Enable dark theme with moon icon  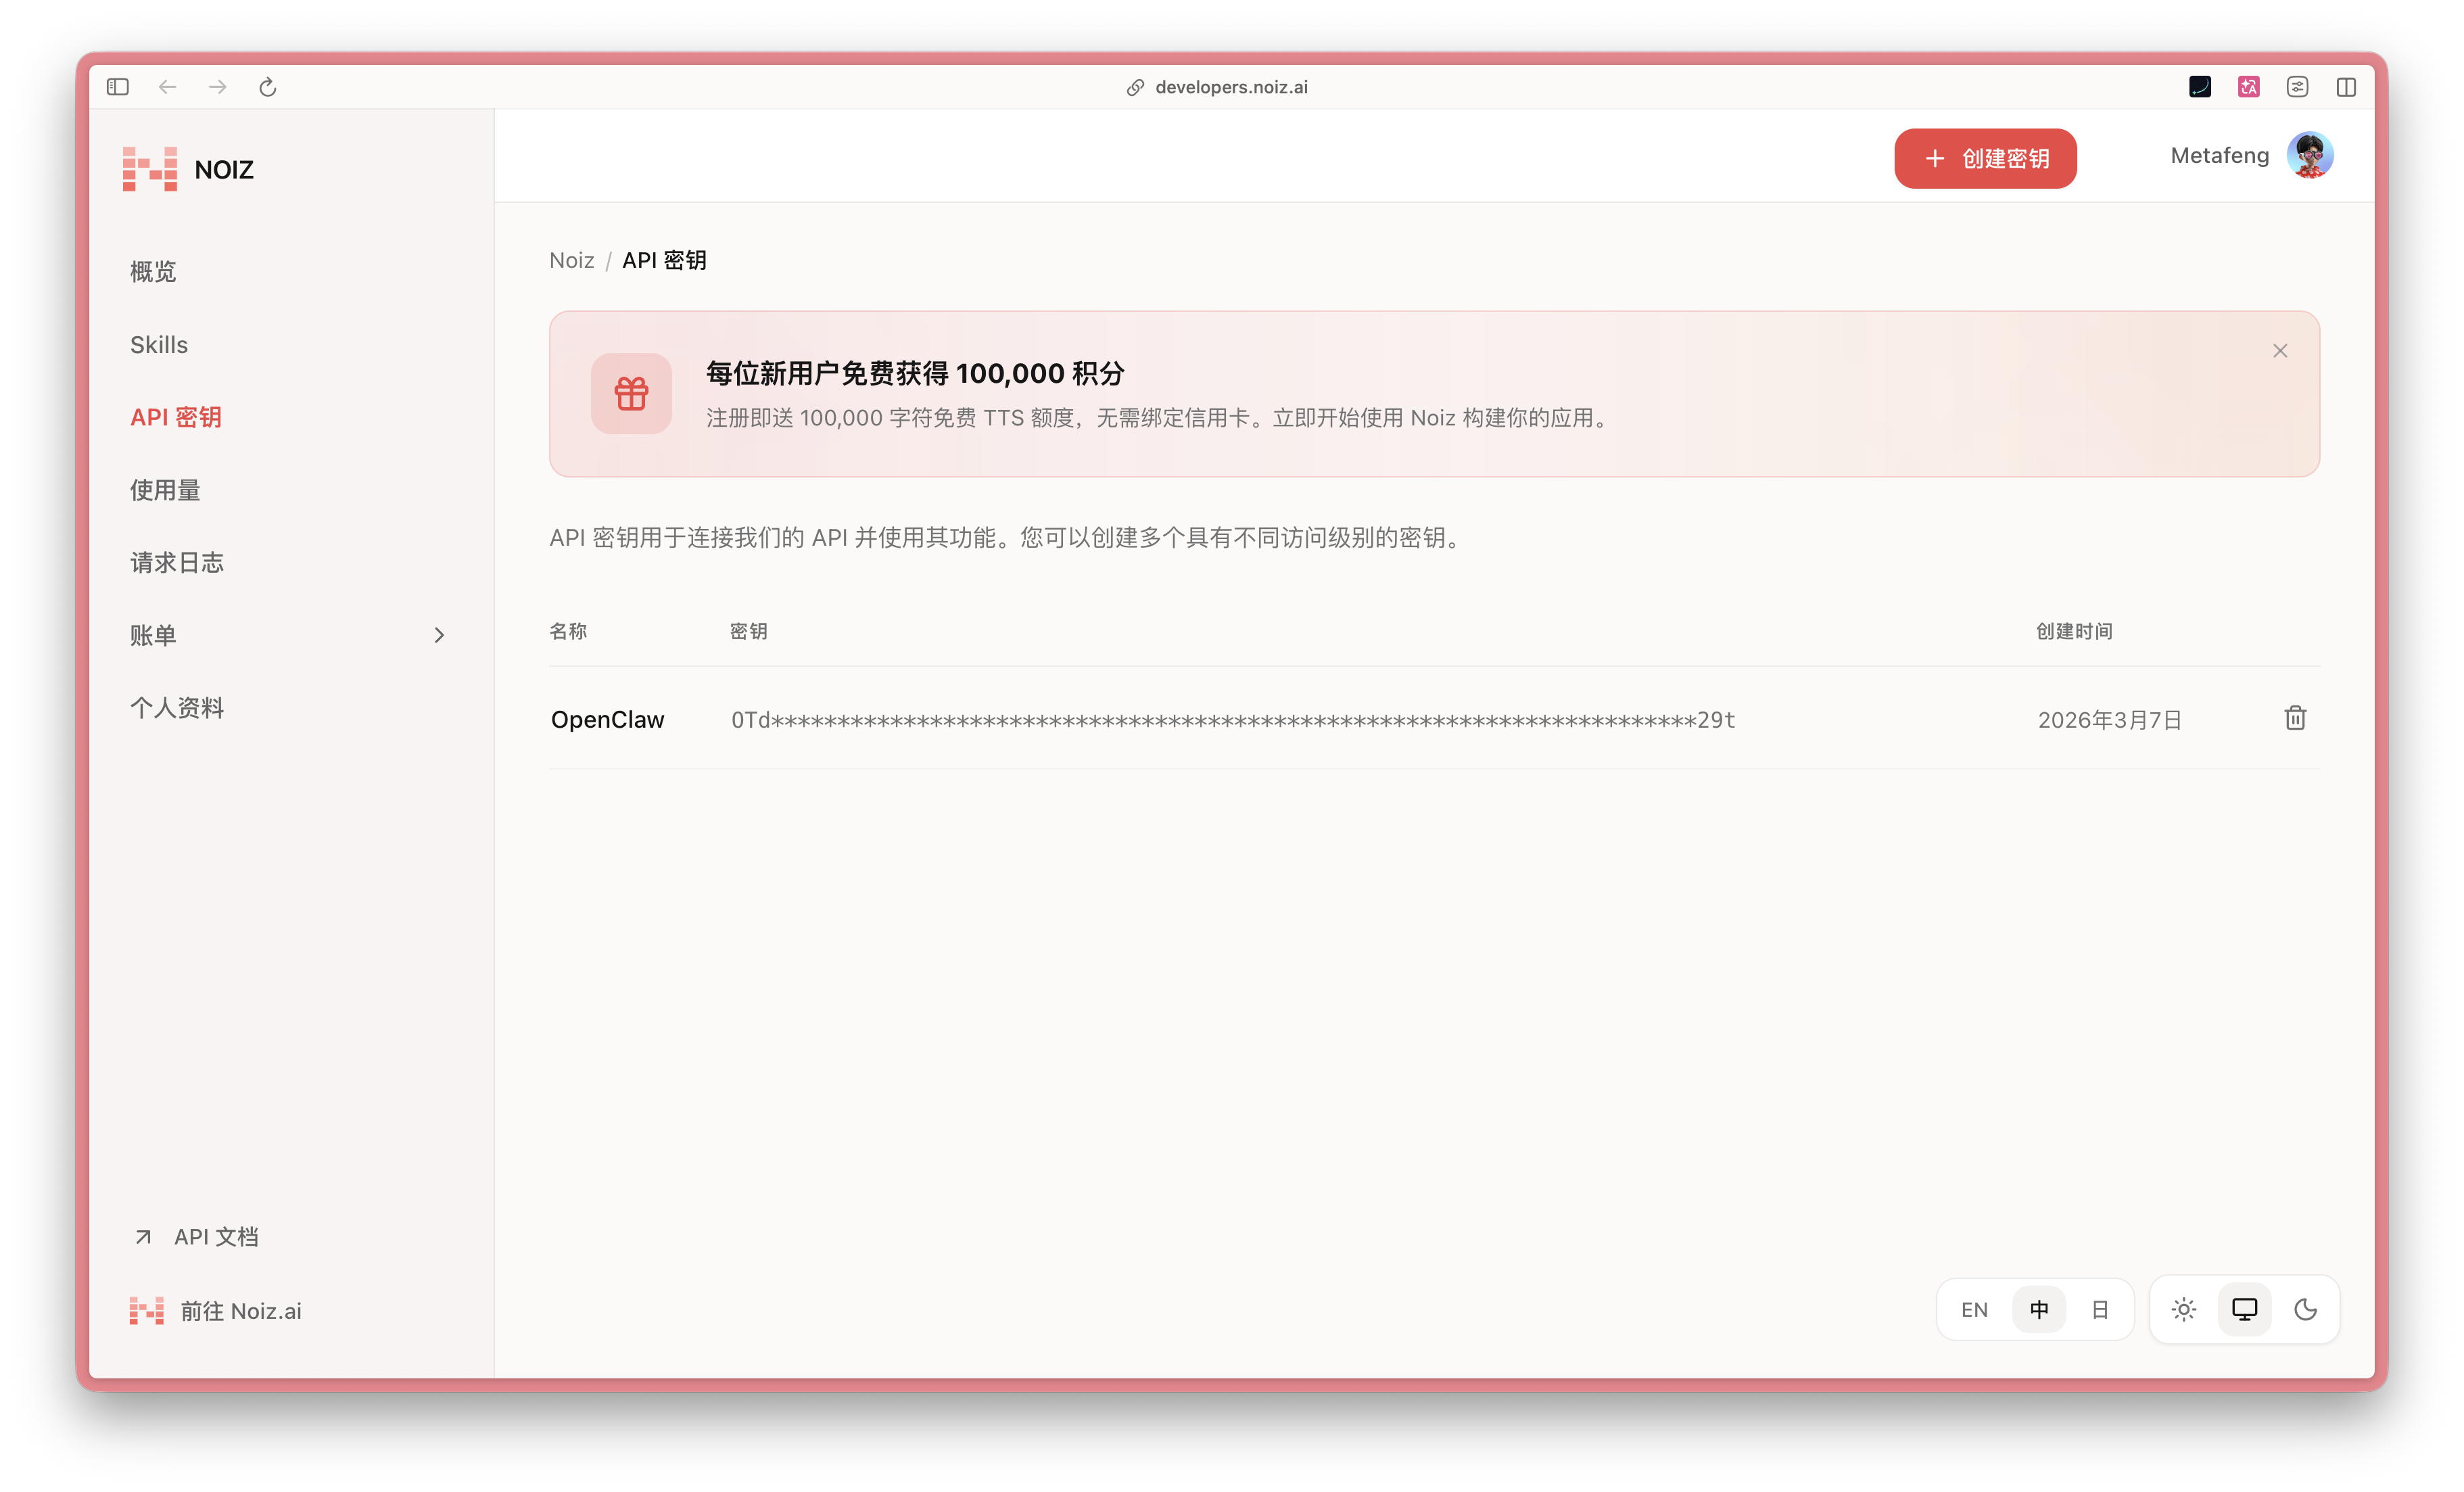click(2306, 1310)
